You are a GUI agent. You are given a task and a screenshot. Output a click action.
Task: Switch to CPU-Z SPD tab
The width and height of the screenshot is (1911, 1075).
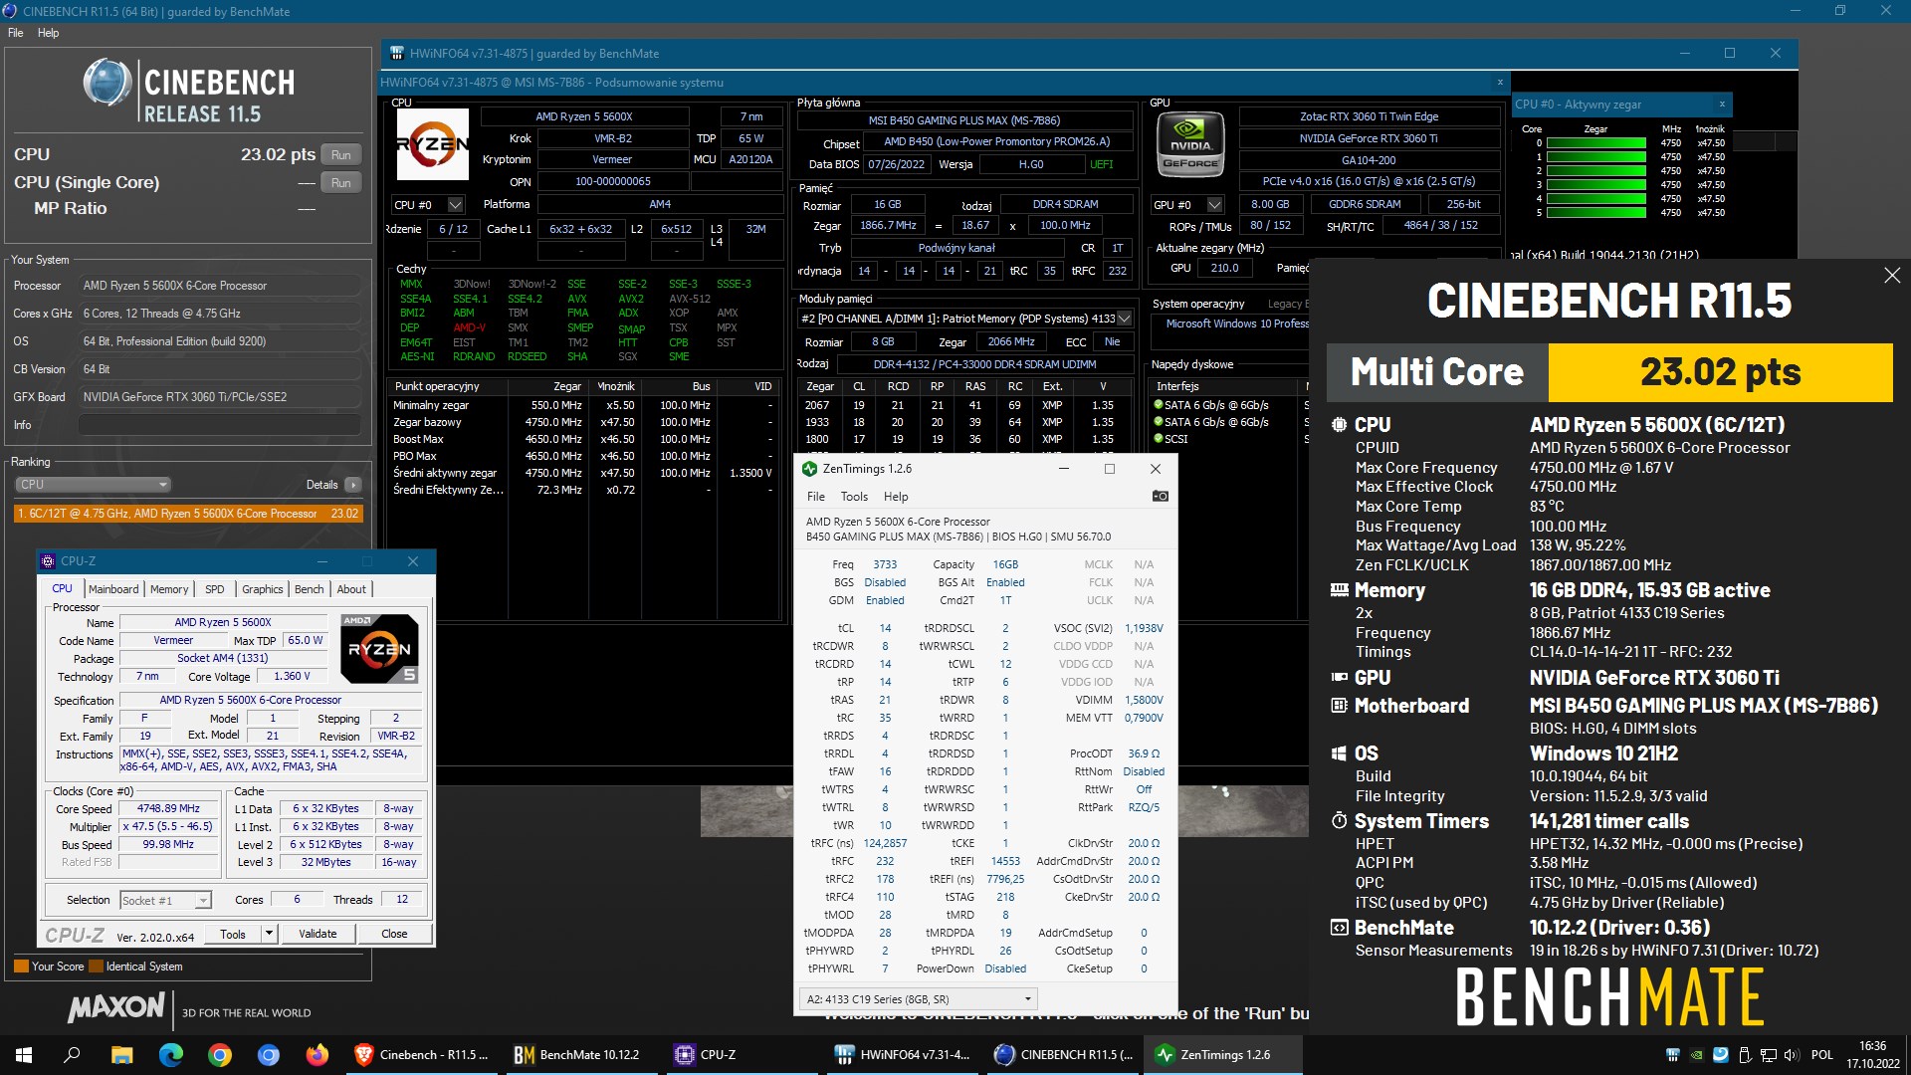pyautogui.click(x=214, y=589)
